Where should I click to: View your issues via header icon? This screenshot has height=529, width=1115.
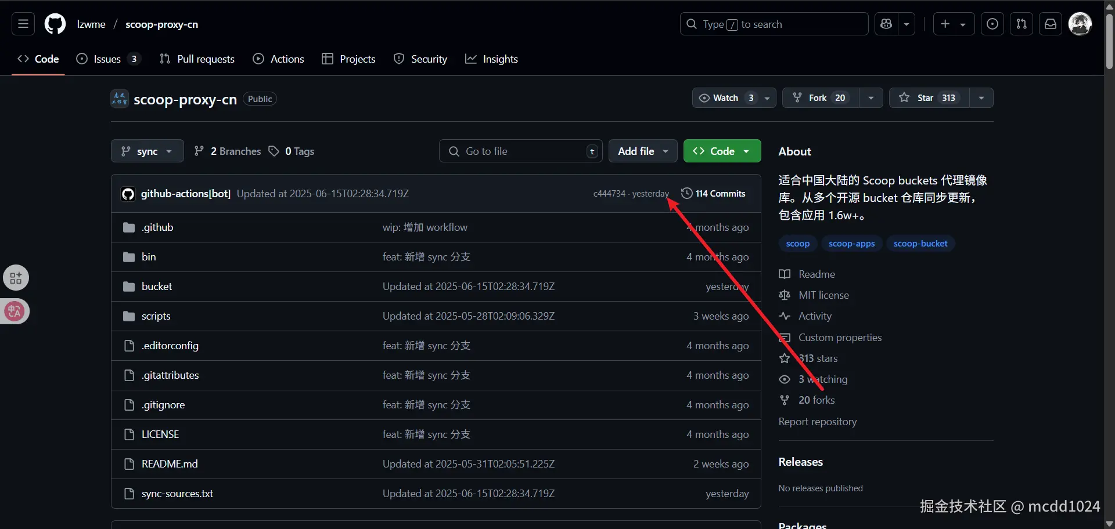992,24
